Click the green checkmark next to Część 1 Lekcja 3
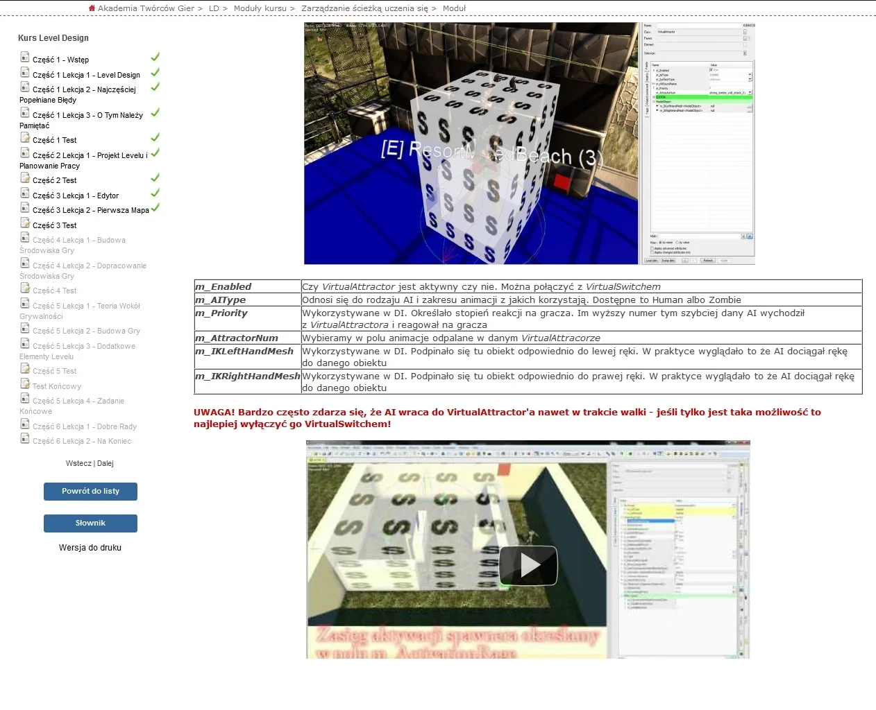Screen dimensions: 876x710 tap(155, 112)
